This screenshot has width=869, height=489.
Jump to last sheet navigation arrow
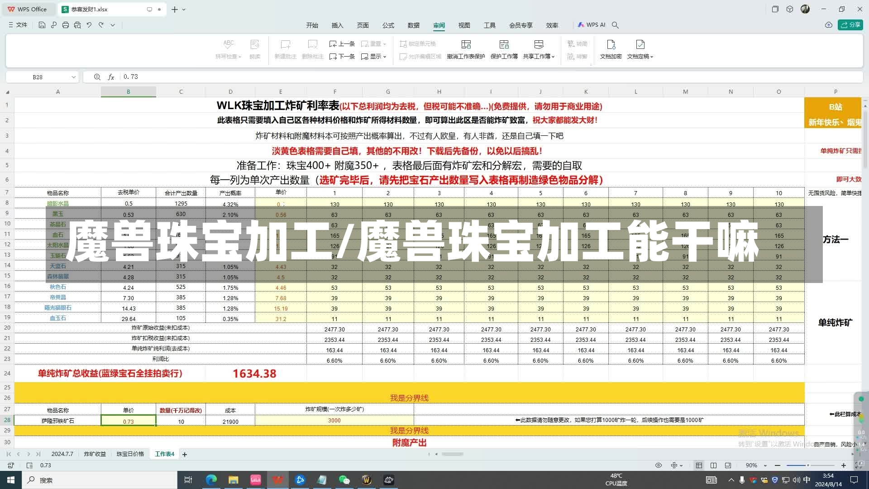[x=38, y=454]
